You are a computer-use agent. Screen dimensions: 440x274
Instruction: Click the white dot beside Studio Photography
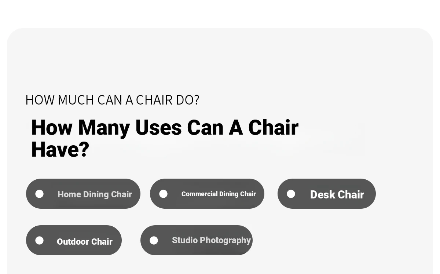click(x=154, y=241)
